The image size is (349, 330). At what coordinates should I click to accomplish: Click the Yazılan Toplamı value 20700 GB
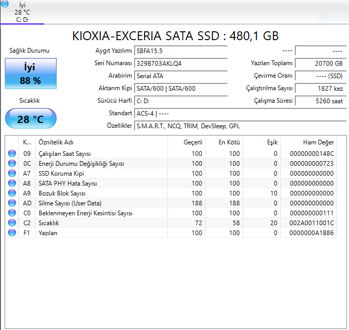pyautogui.click(x=321, y=64)
